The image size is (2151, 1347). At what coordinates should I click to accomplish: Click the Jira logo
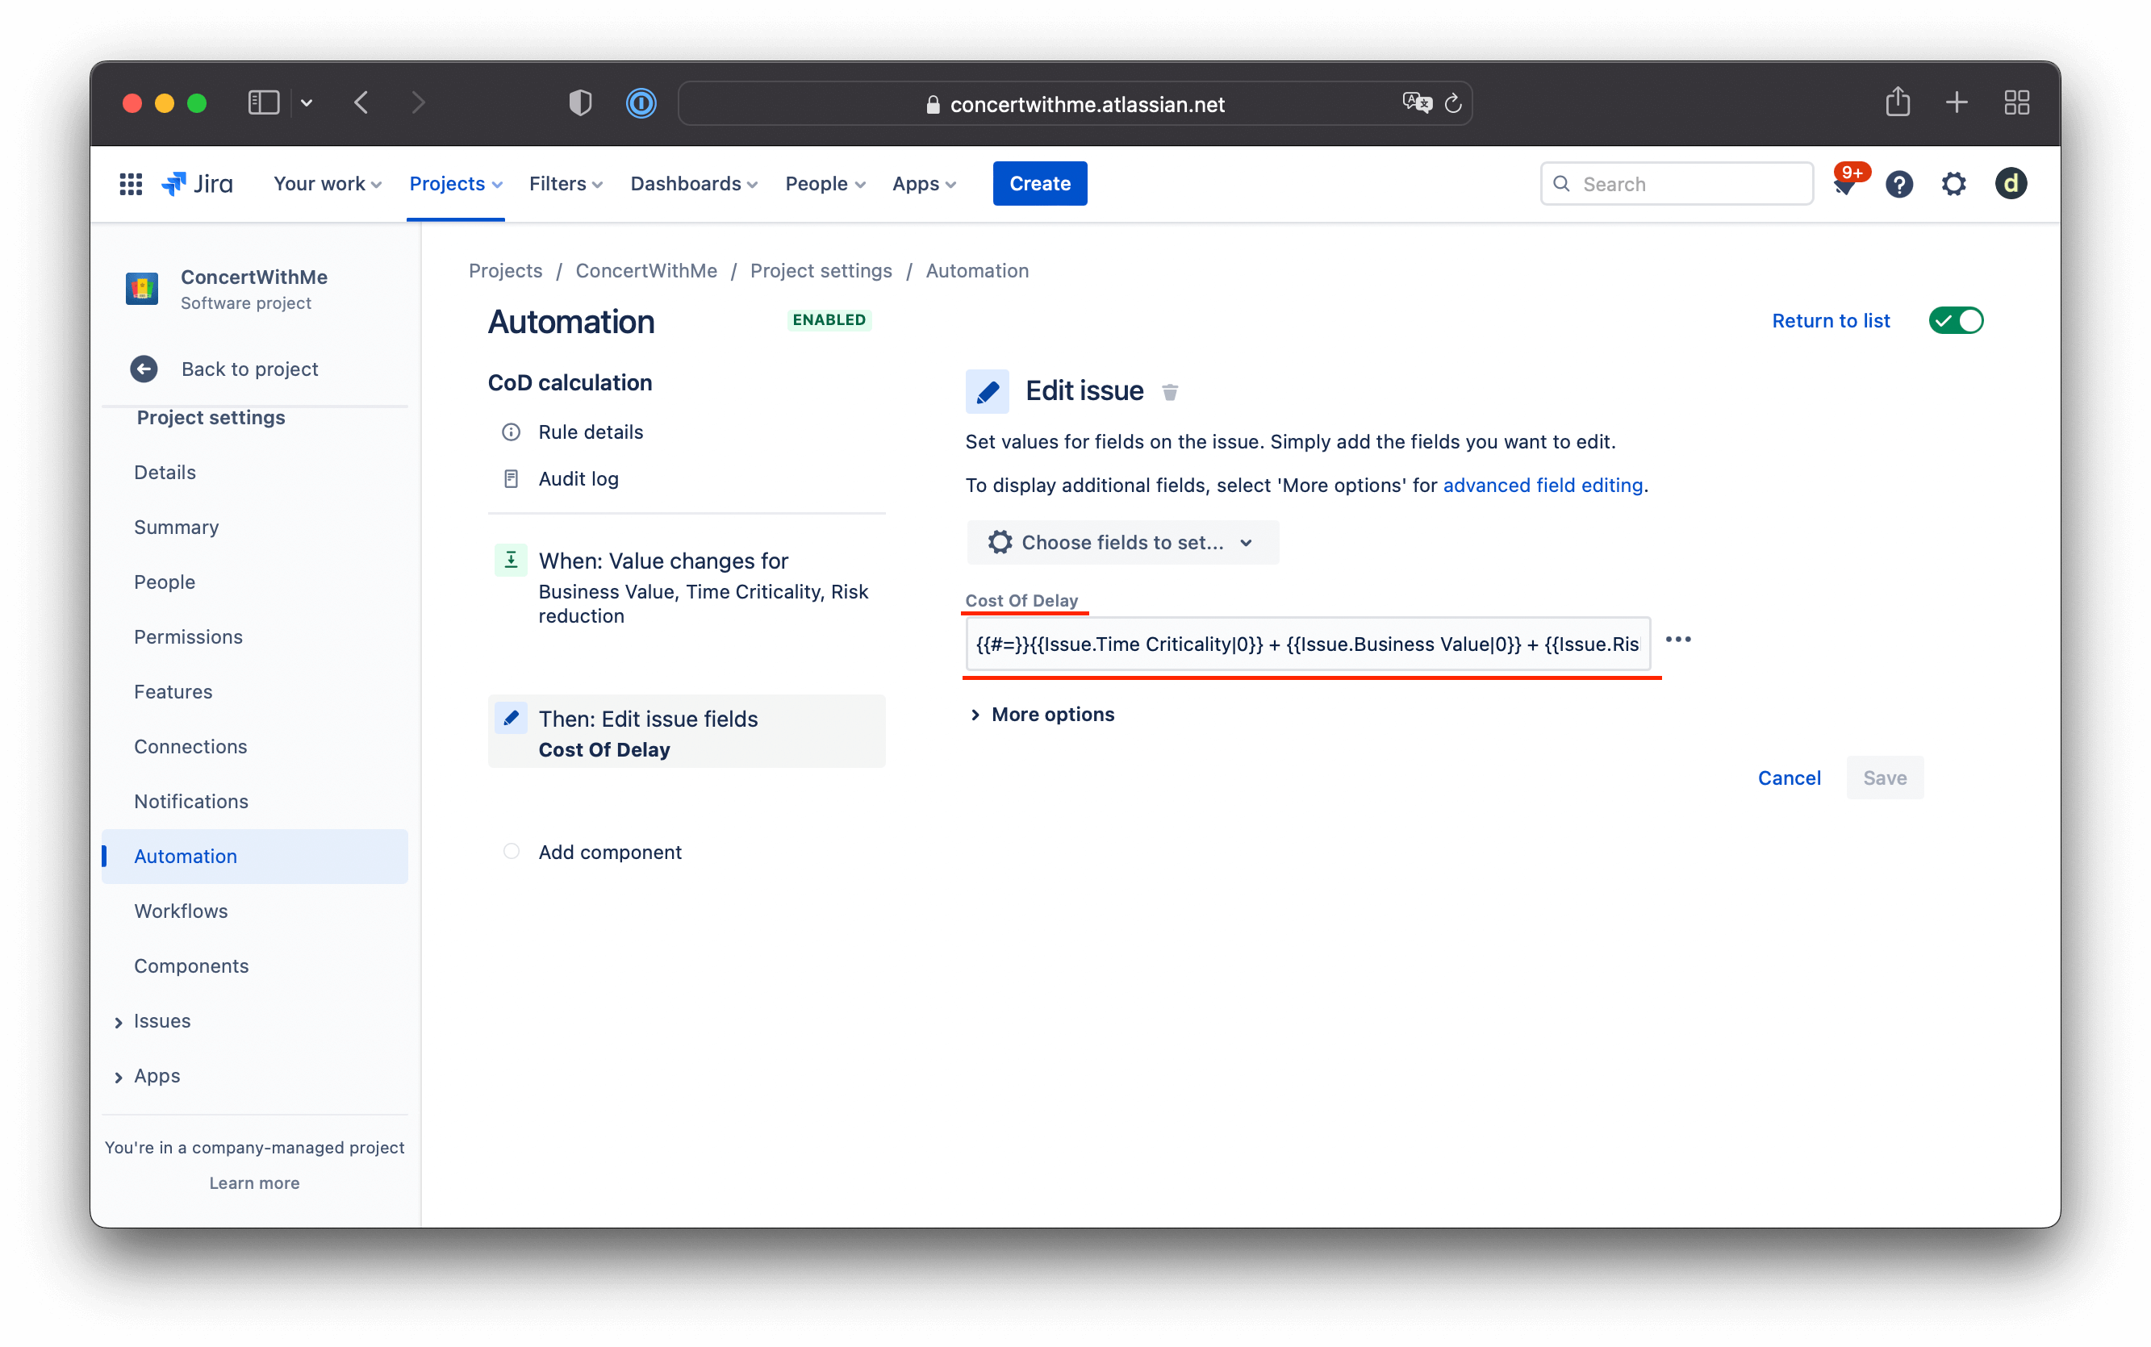196,184
